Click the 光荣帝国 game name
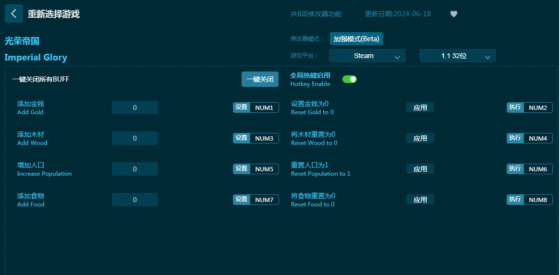The height and width of the screenshot is (275, 559). tap(22, 41)
